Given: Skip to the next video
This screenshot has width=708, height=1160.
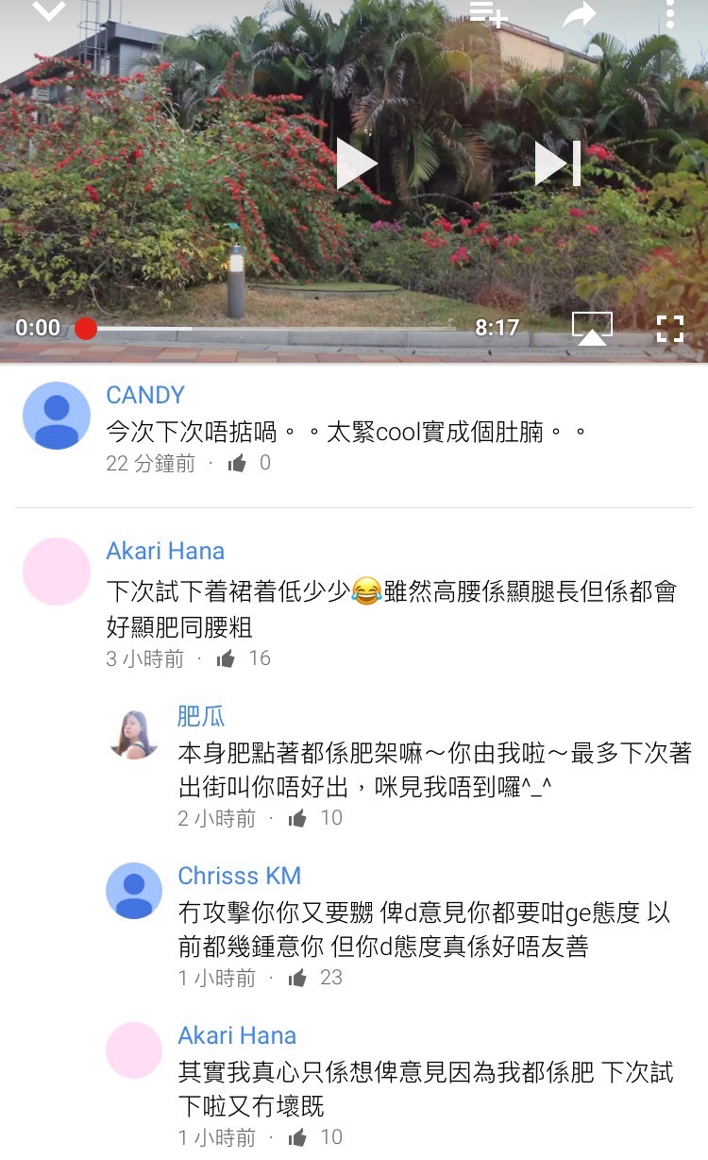Looking at the screenshot, I should pos(557,163).
